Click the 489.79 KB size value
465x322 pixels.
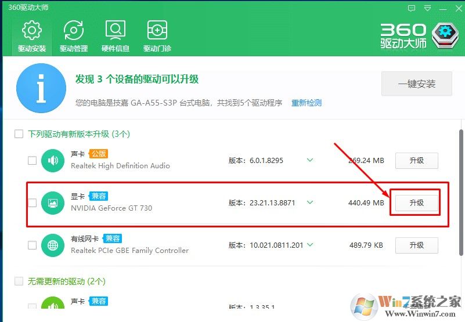366,245
